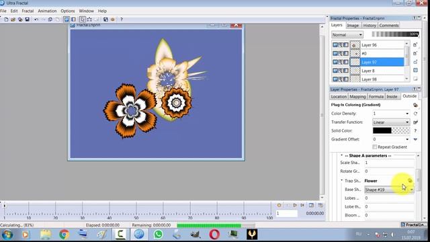
Task: Click the window icon in timeline controls
Action: (311, 205)
